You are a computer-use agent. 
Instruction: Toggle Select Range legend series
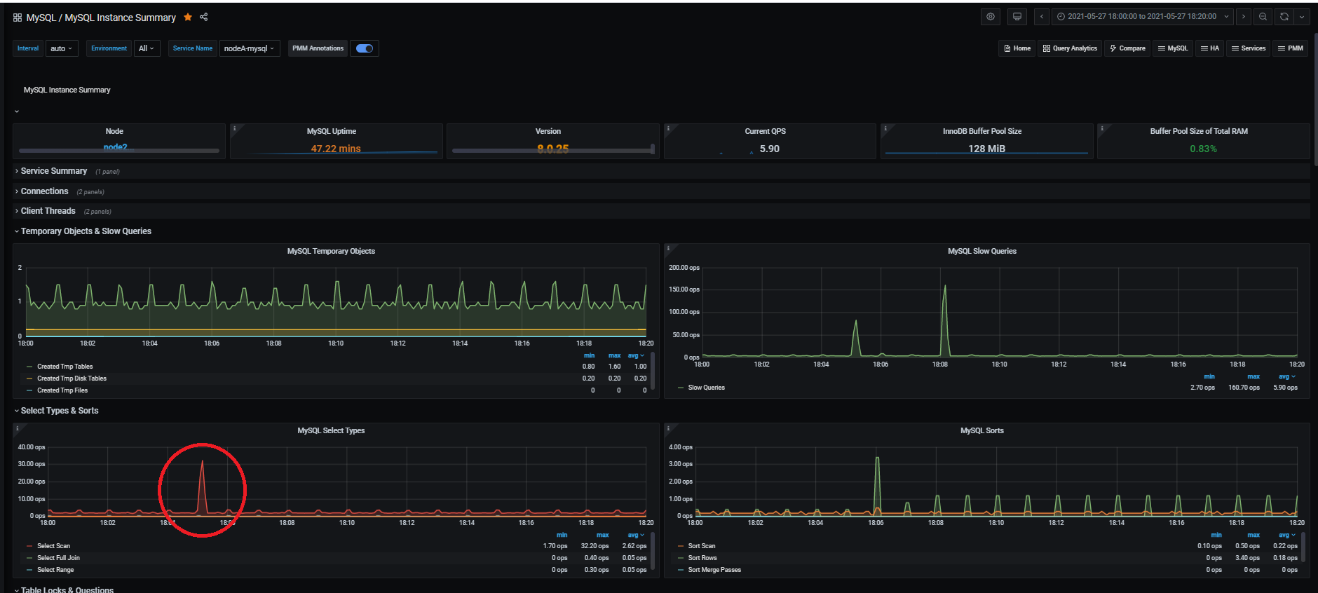(55, 570)
